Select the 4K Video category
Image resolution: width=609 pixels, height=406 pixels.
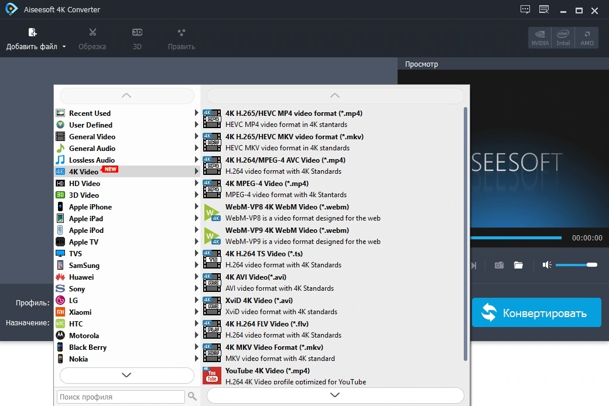(x=127, y=171)
